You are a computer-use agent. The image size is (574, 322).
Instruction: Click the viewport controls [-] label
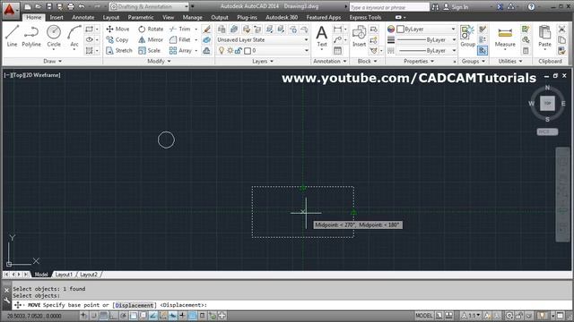tap(7, 75)
